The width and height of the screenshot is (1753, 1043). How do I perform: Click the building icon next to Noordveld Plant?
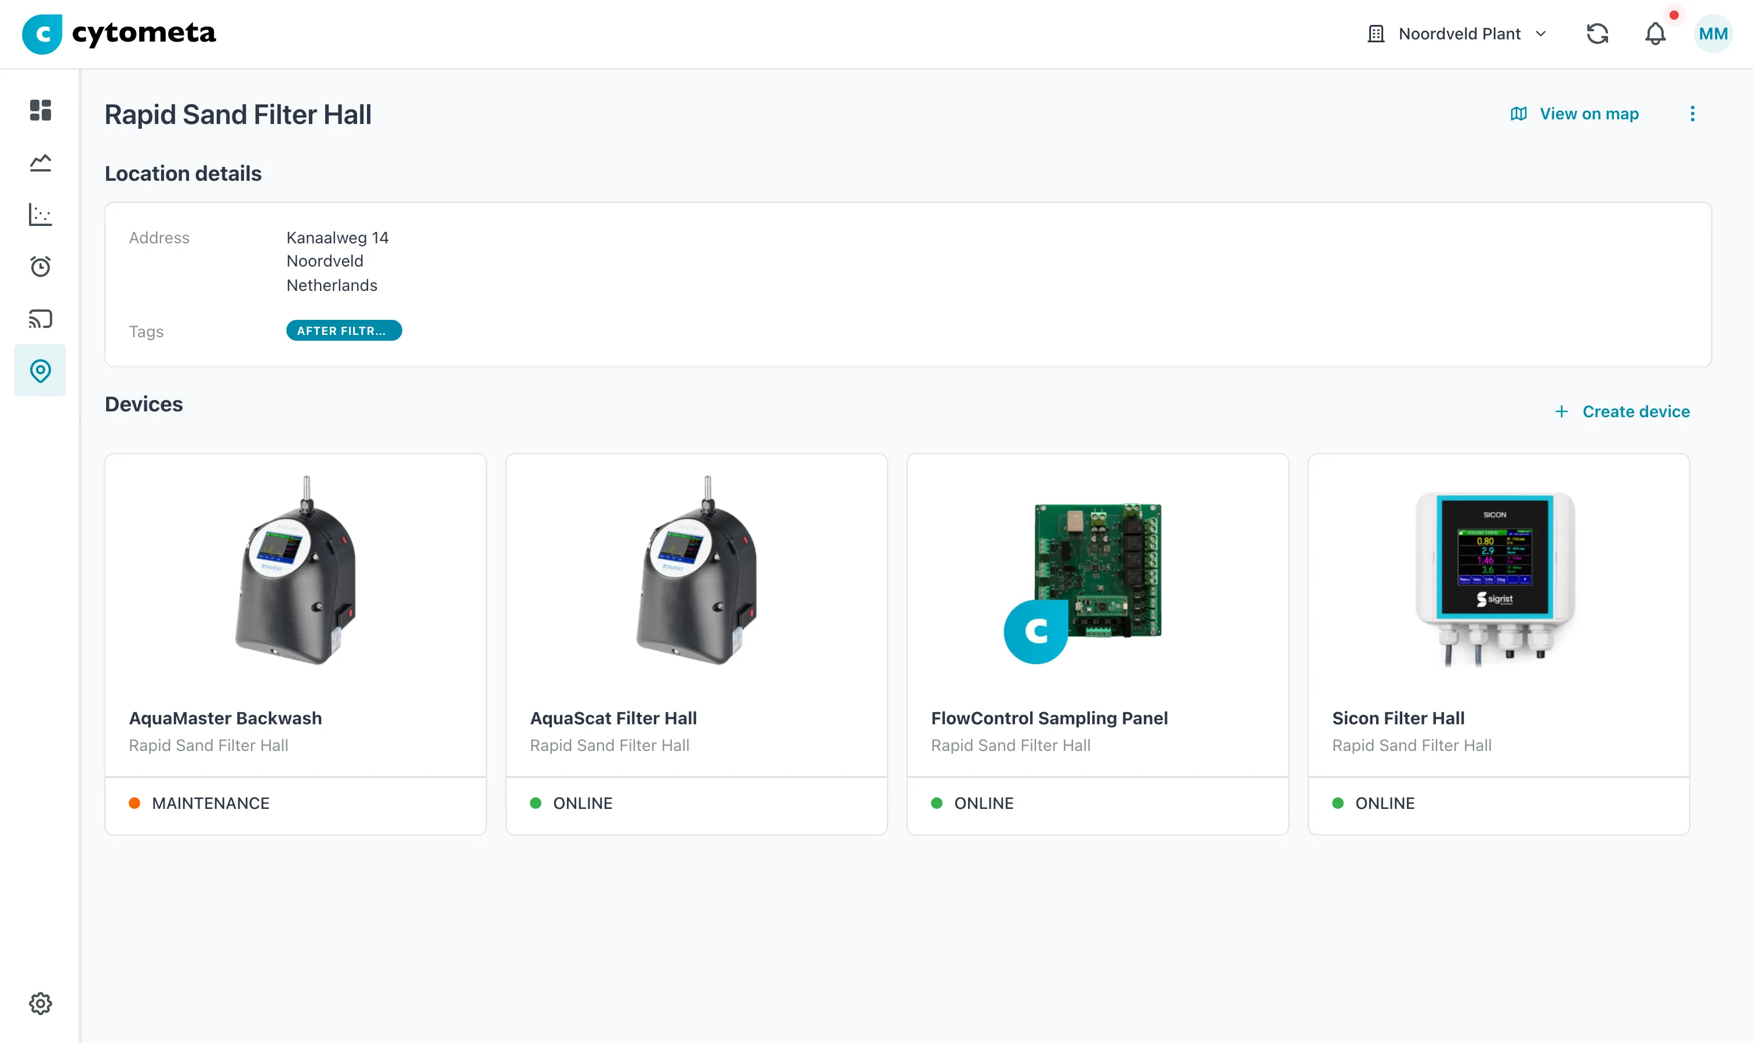pyautogui.click(x=1376, y=34)
